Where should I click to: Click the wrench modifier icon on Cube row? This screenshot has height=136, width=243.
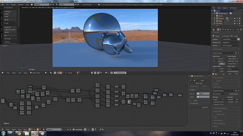[228, 21]
